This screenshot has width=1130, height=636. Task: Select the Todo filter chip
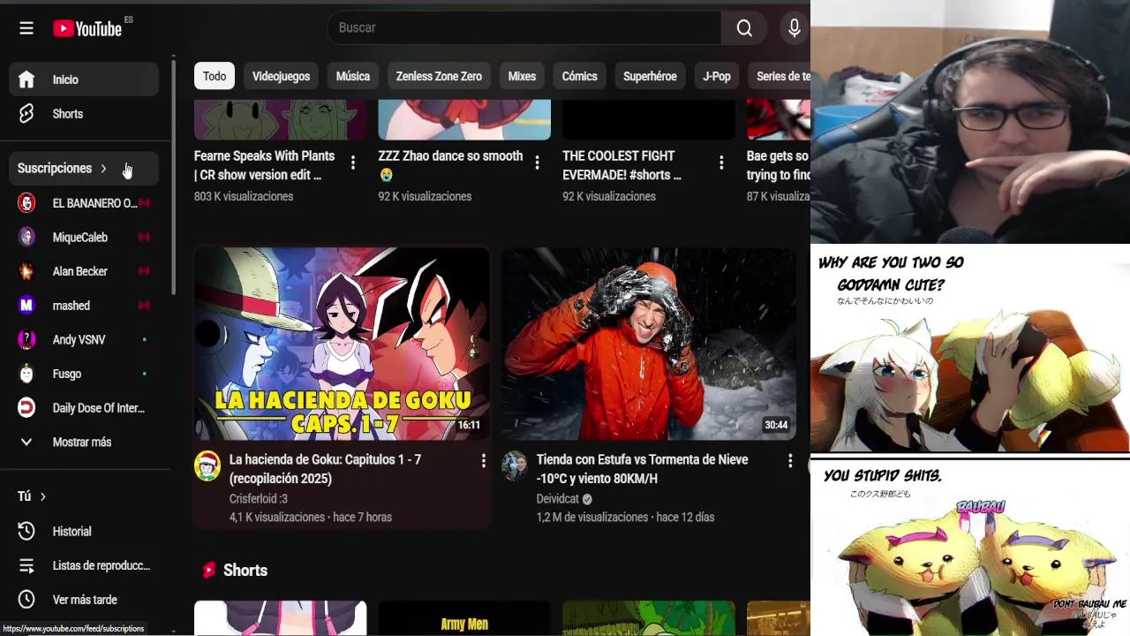[x=215, y=76]
